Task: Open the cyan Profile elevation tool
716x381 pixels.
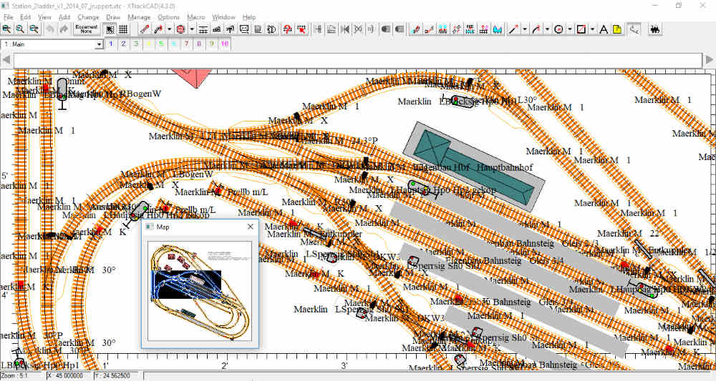Action: coord(498,29)
